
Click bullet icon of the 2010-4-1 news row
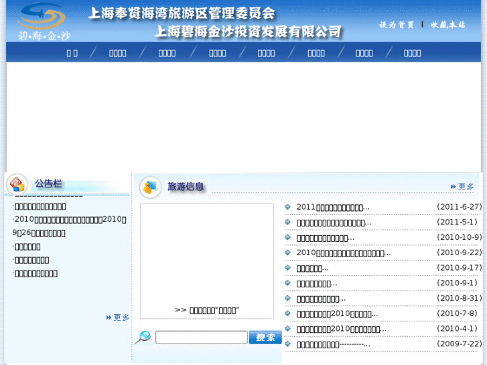tap(288, 329)
